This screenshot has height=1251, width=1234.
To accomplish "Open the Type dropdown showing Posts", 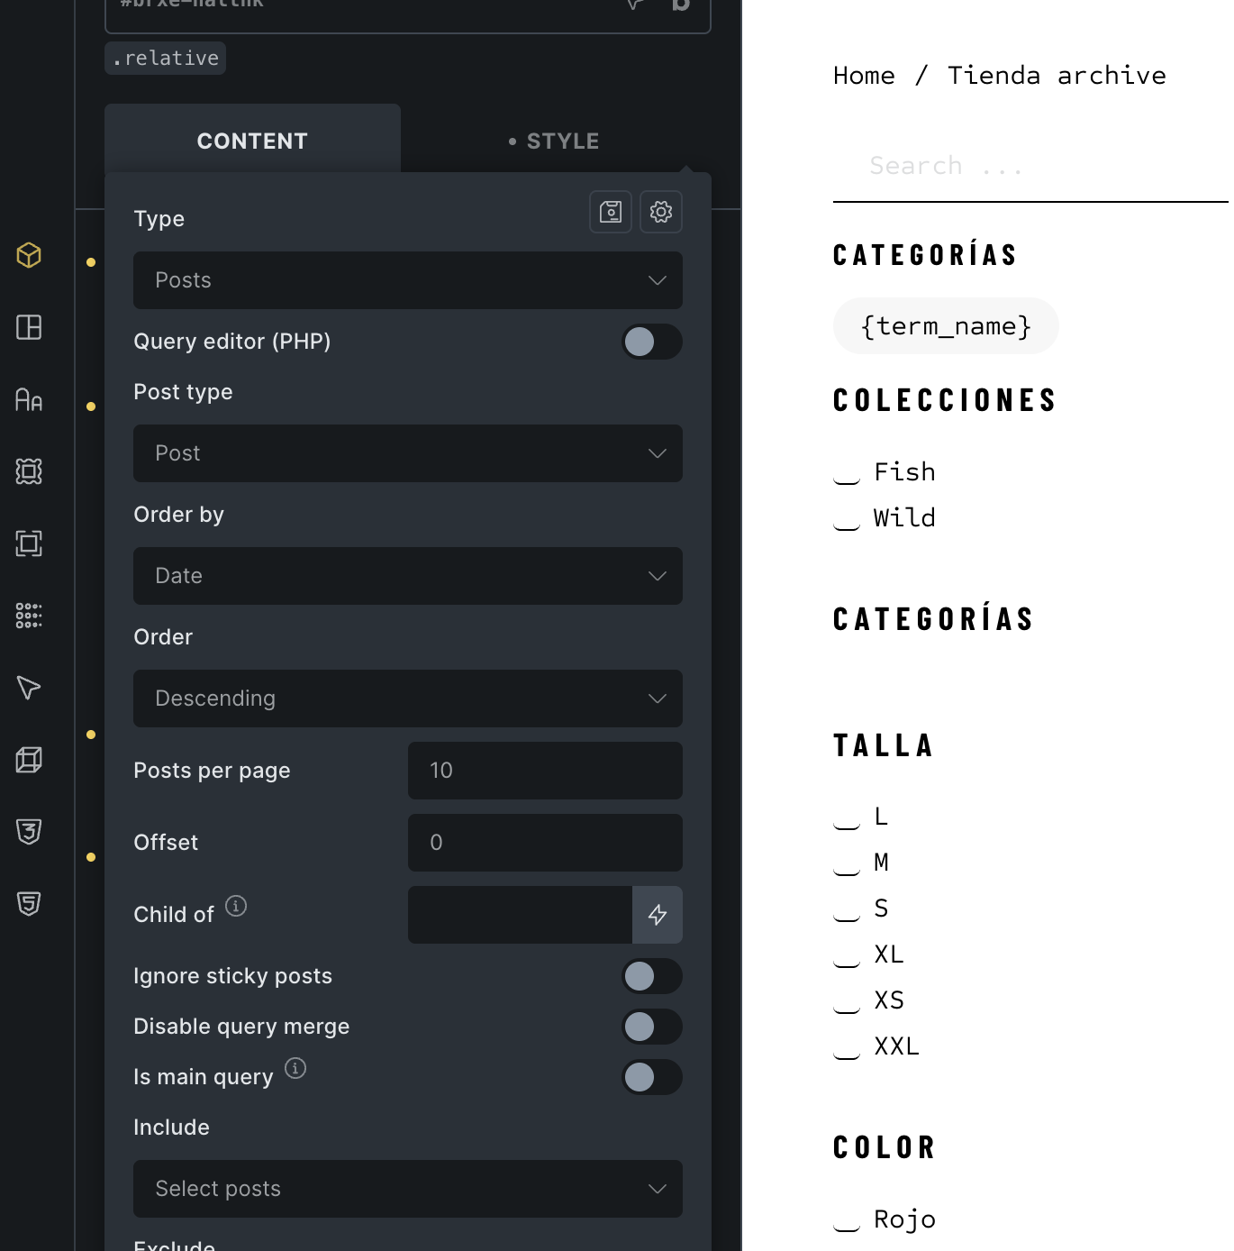I will [407, 280].
